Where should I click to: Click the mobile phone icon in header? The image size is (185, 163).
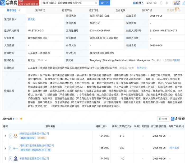coord(161,3)
